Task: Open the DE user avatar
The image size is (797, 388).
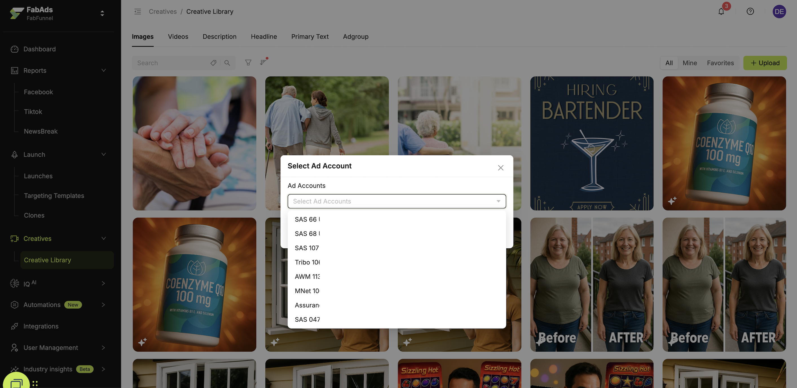Action: coord(779,12)
